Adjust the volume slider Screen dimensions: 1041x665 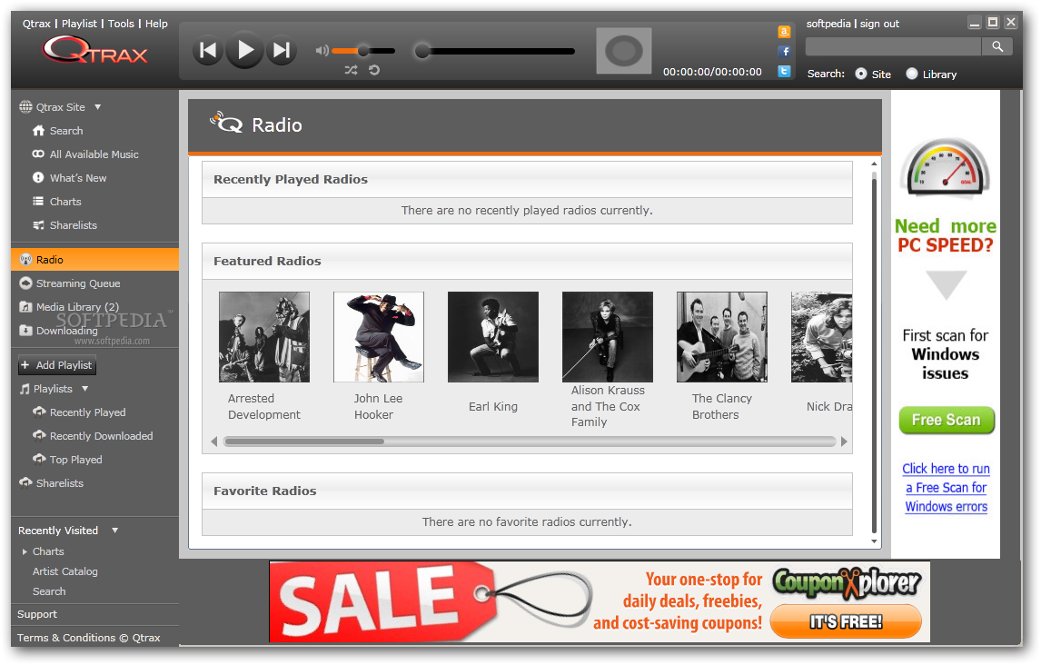tap(363, 51)
